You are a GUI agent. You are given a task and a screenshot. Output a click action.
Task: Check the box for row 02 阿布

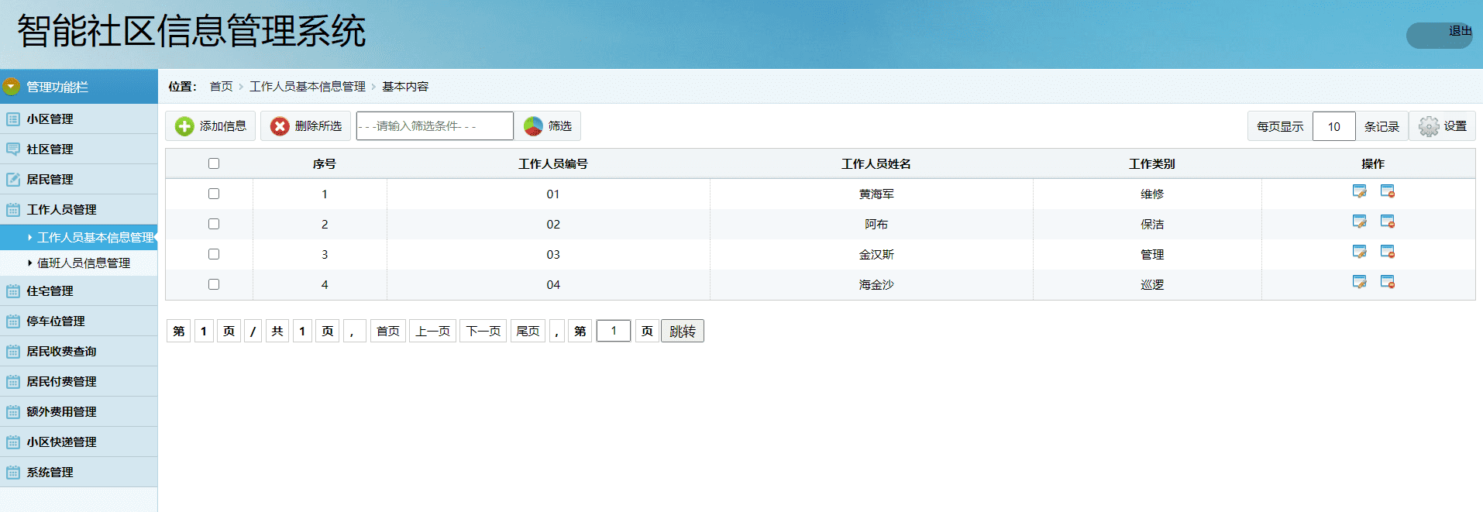[214, 224]
